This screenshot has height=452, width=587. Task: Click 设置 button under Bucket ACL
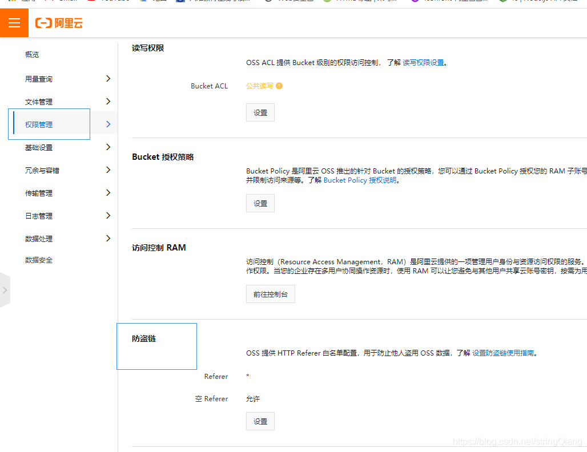click(x=260, y=112)
